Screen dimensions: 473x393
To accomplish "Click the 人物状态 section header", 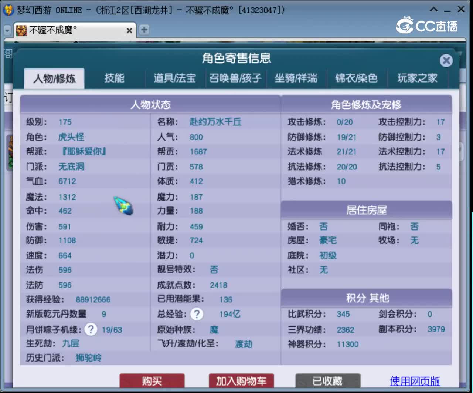I will [151, 104].
